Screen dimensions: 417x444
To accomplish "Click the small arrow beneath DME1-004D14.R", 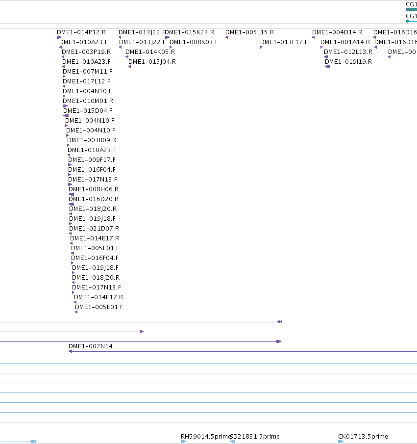I will tap(313, 37).
